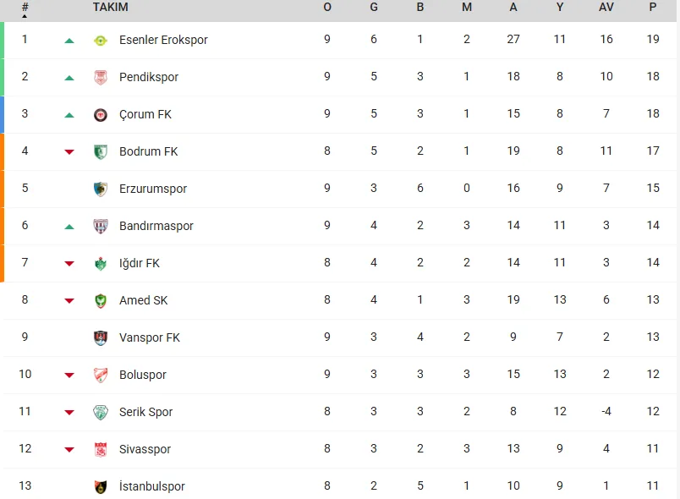The image size is (680, 499).
Task: Click the red rank-down arrow beside Bodrum FK
Action: 69,151
